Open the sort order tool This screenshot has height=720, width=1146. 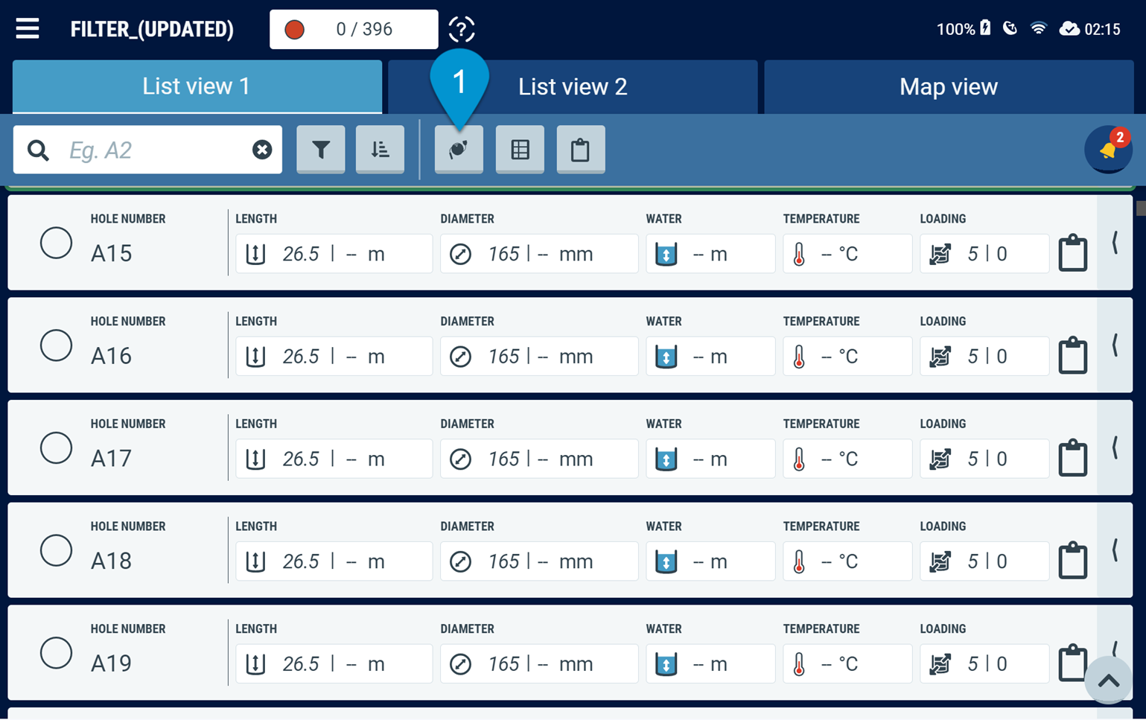click(380, 150)
